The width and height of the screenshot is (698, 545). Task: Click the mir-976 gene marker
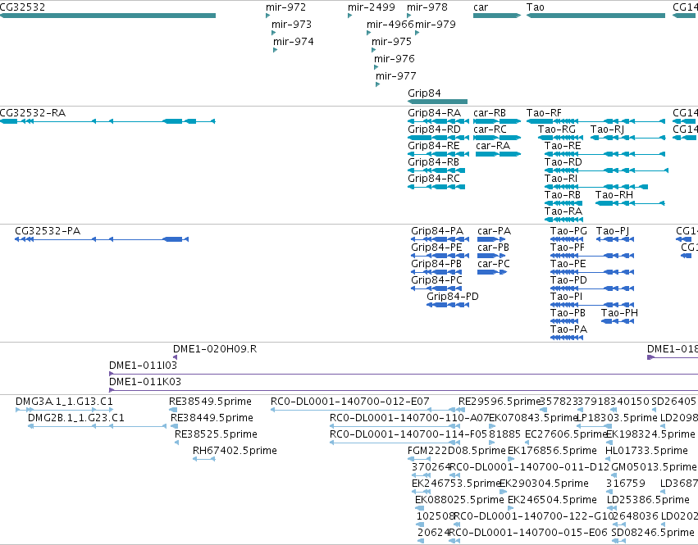[x=376, y=67]
